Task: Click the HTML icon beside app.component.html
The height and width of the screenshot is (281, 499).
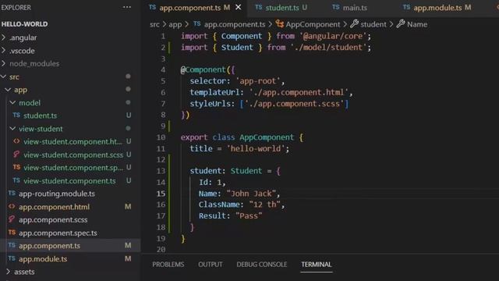Action: tap(12, 206)
